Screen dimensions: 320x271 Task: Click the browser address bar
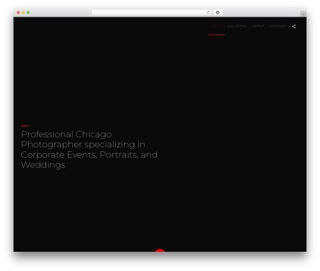click(152, 12)
